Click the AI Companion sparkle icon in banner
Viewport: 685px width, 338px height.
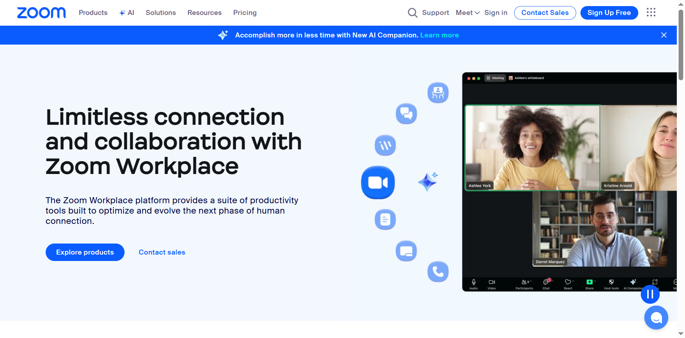[223, 35]
